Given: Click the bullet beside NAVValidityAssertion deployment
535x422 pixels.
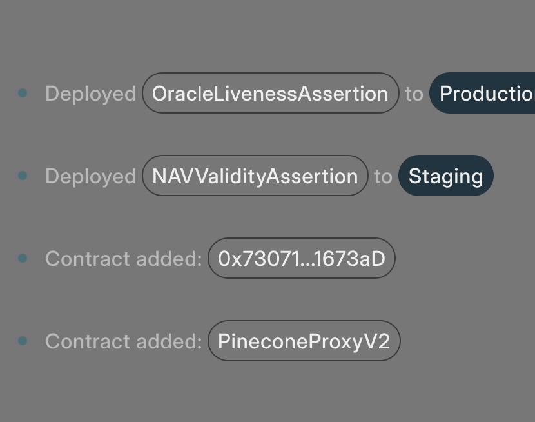Looking at the screenshot, I should (23, 176).
